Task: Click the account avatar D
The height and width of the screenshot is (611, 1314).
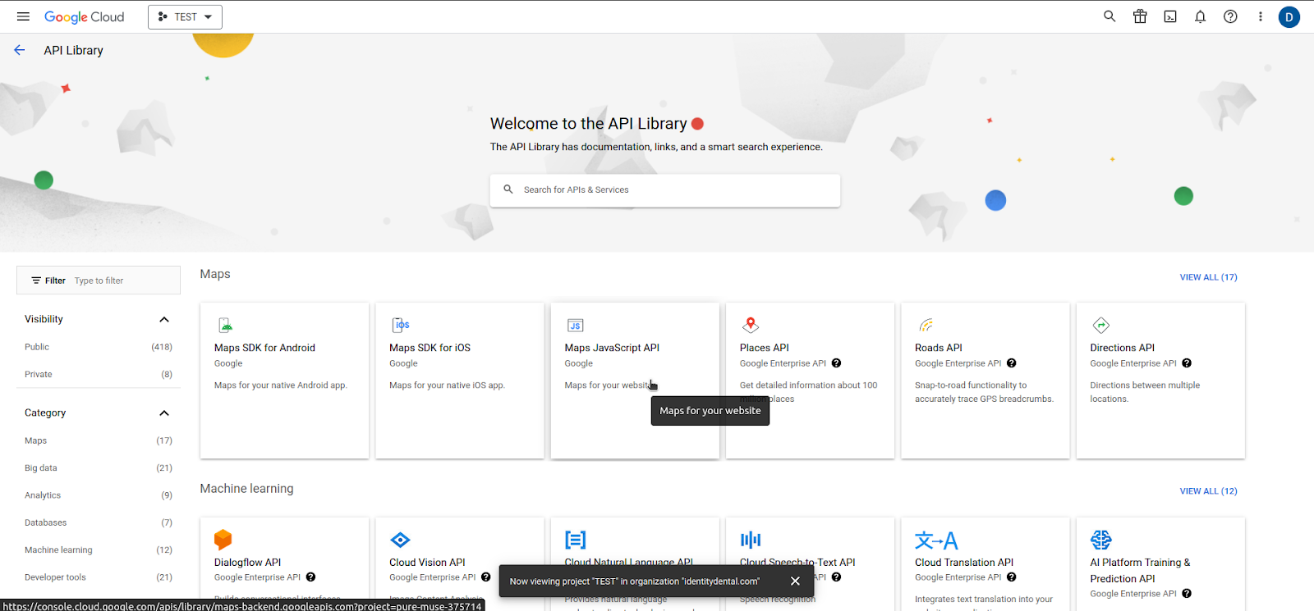Action: coord(1289,17)
